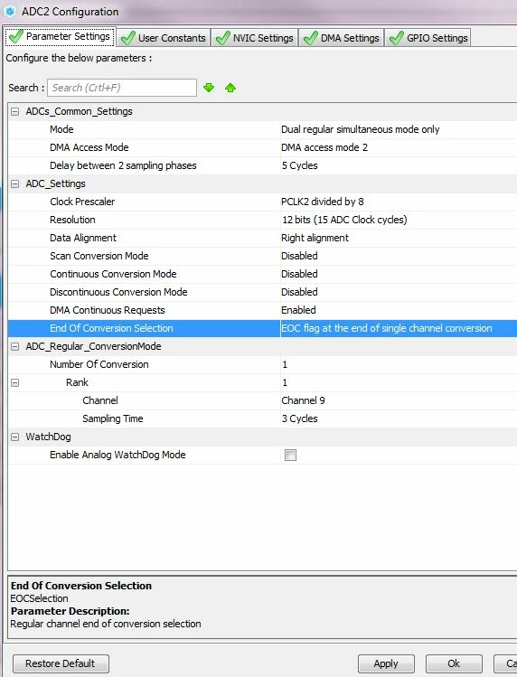This screenshot has width=517, height=677.
Task: Open the Clock Prescaler value dropdown
Action: click(x=399, y=202)
